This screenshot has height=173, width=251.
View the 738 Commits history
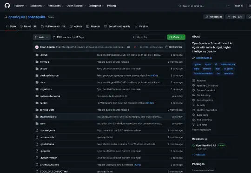[x=173, y=47]
